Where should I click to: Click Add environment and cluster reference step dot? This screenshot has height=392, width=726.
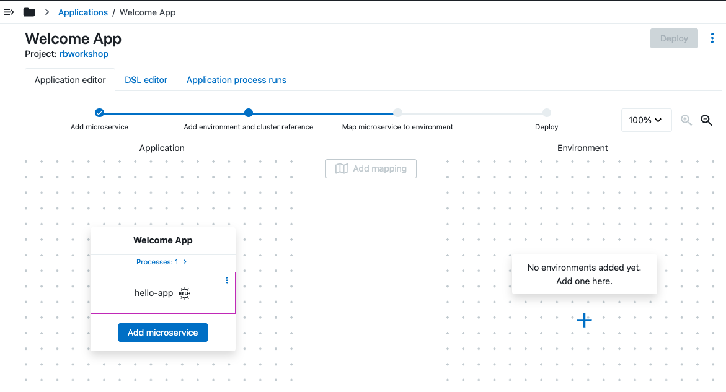249,112
